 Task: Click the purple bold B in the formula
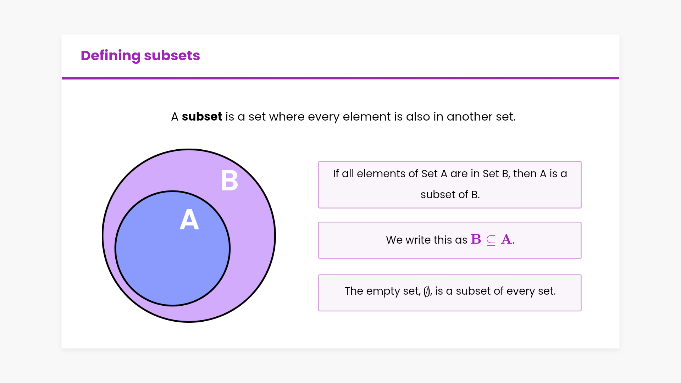476,239
